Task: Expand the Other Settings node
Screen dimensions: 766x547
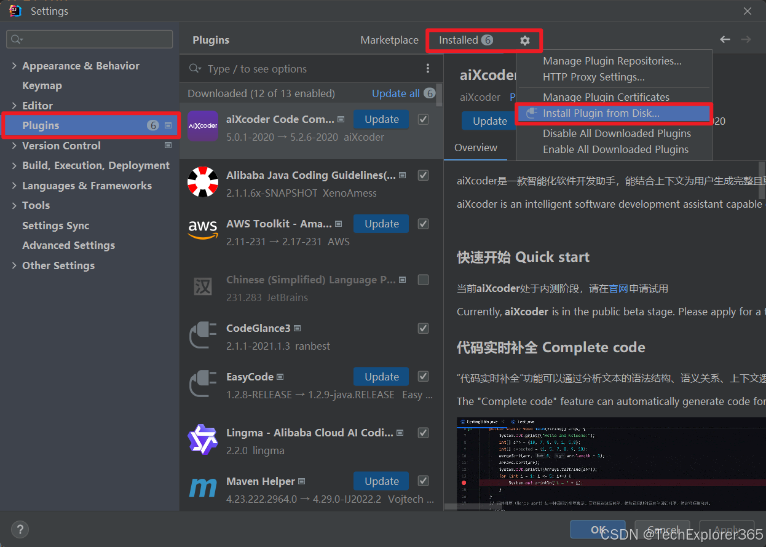Action: click(14, 266)
